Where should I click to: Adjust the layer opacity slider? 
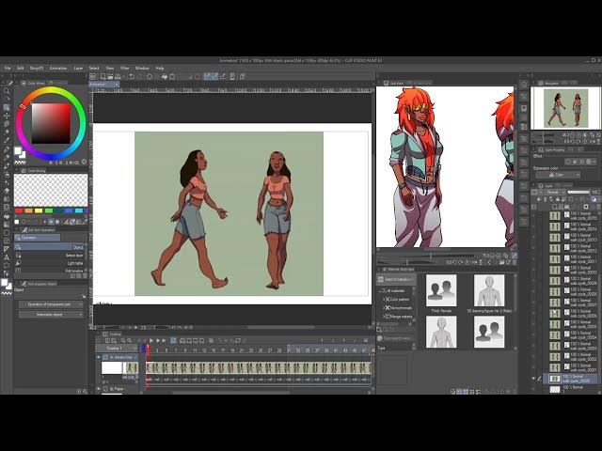click(578, 192)
